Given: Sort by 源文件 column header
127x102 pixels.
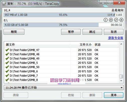Looking at the screenshot, I should pyautogui.click(x=37, y=45).
